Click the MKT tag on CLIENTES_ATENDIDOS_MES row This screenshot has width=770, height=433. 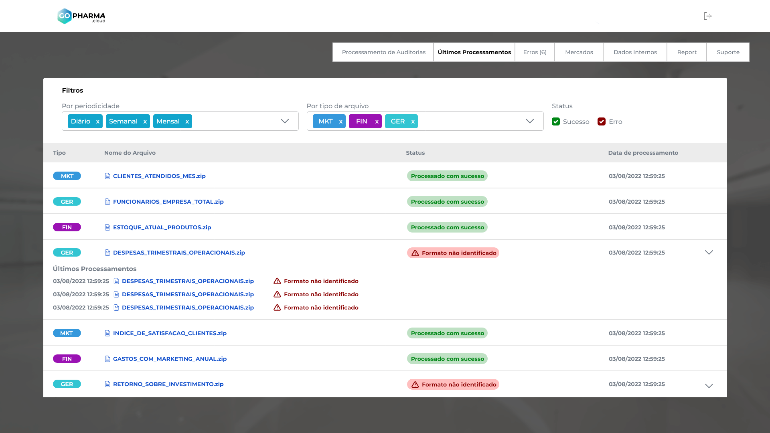point(67,176)
